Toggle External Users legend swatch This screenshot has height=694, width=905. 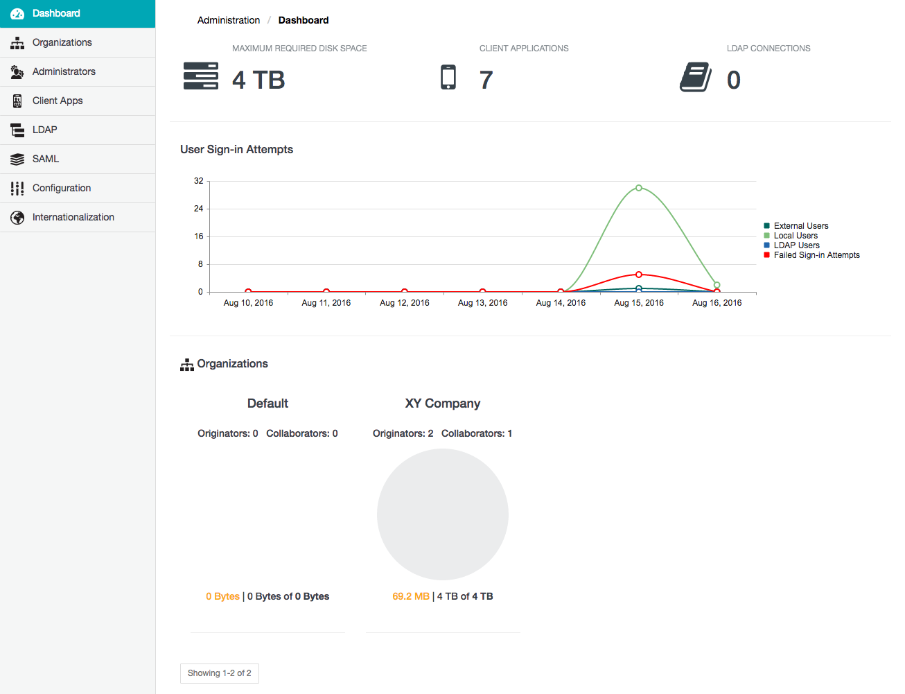tap(766, 226)
